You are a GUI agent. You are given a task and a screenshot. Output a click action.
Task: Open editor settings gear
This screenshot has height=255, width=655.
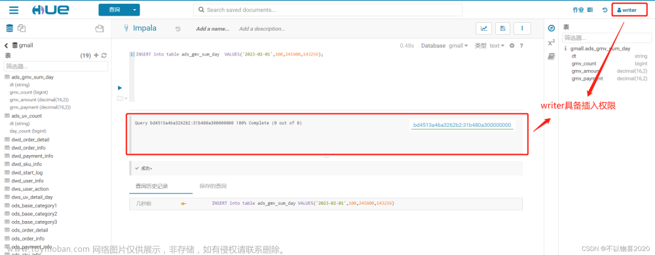point(512,45)
